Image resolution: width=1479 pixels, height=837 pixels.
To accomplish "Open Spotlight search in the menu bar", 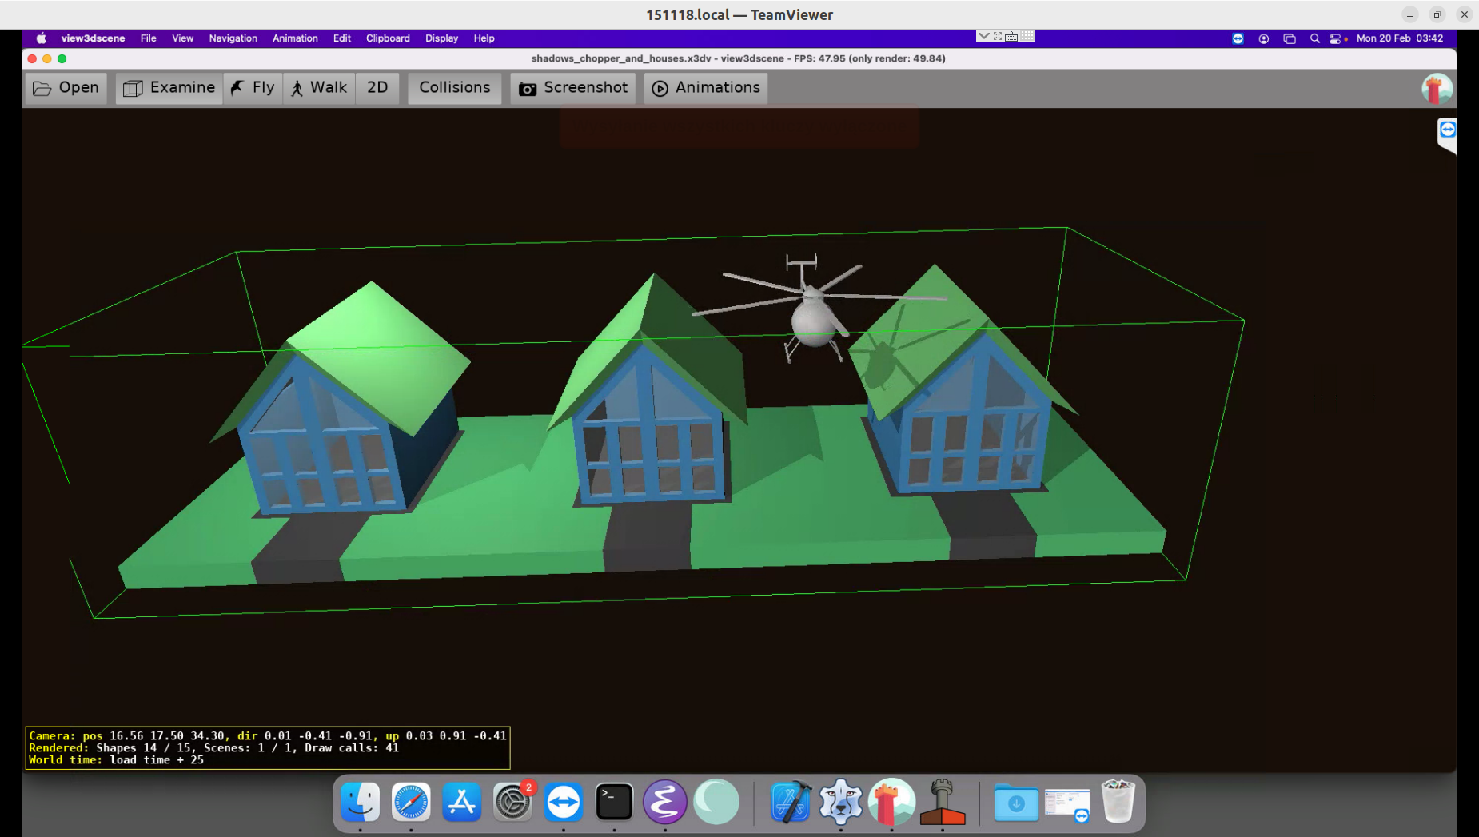I will click(1314, 38).
